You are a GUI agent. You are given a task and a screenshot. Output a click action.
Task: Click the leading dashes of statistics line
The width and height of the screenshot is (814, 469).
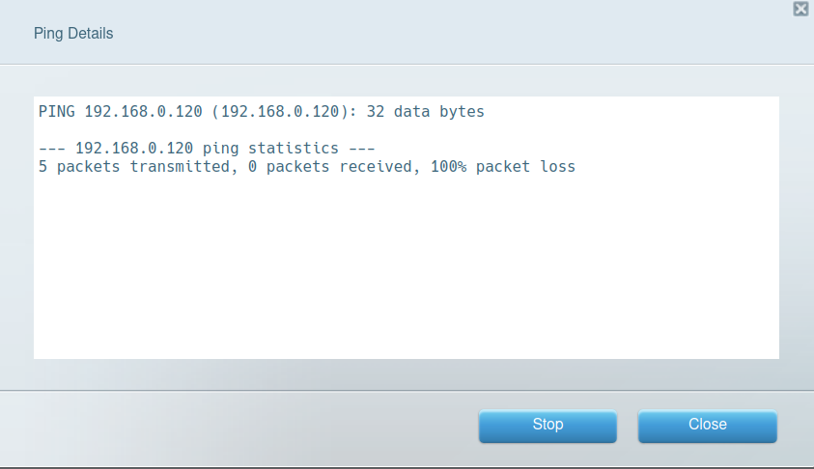tap(52, 149)
